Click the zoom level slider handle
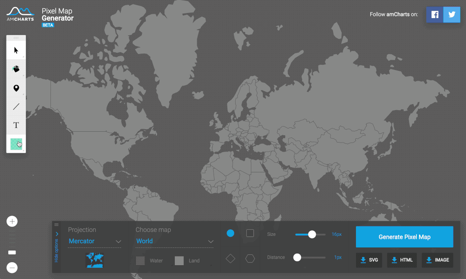Viewport: 466px width, 279px height. click(12, 253)
